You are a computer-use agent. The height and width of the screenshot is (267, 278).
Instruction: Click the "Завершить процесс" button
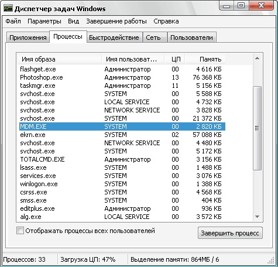tap(230, 233)
